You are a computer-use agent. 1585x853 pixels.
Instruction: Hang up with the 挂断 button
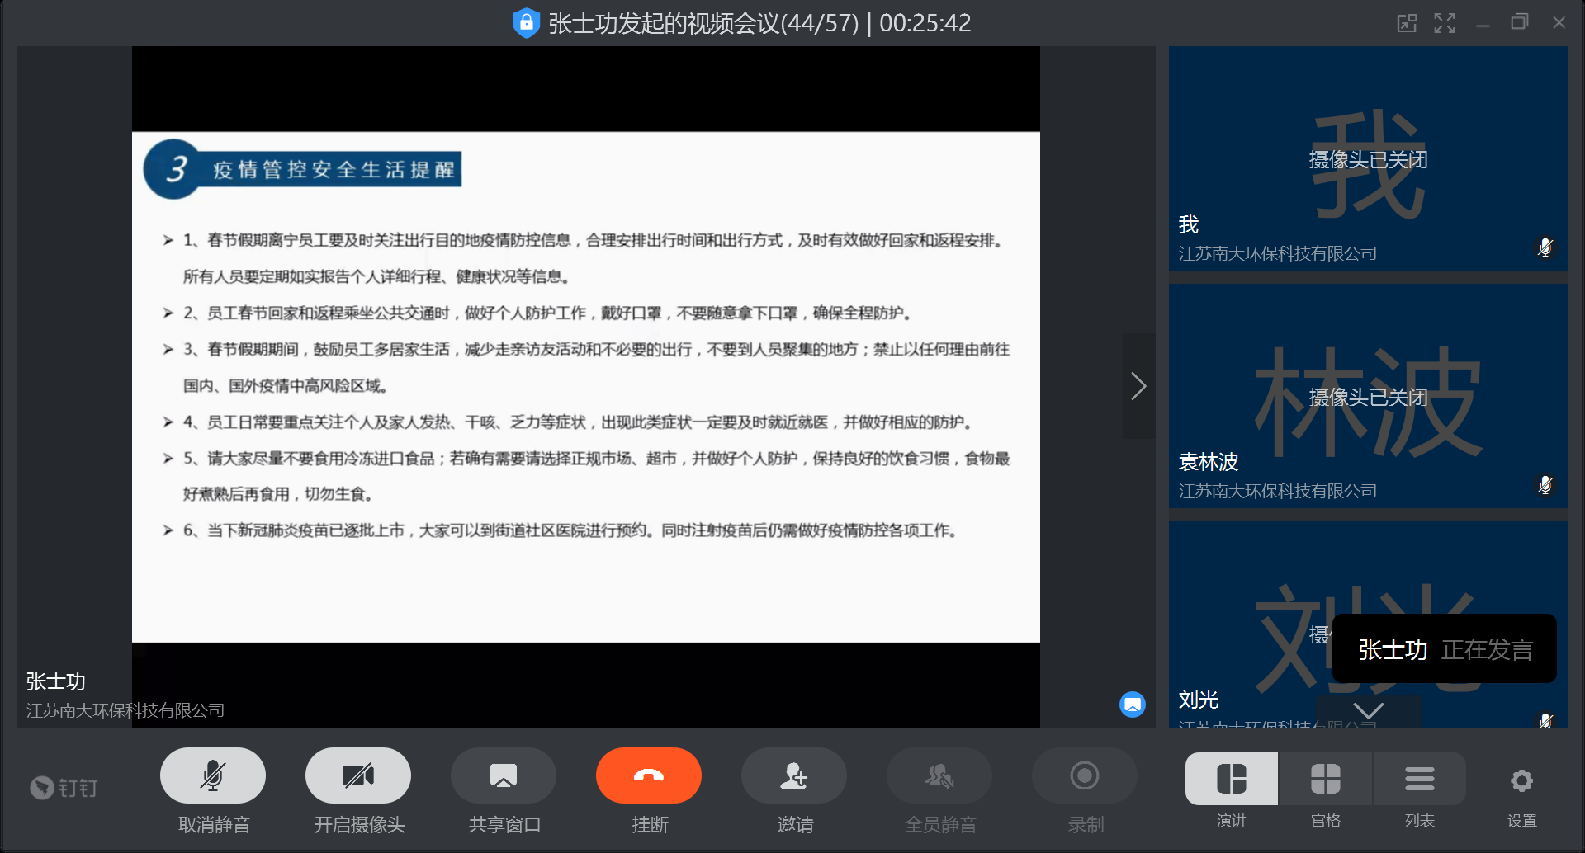[648, 775]
